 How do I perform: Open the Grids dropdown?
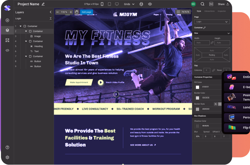pos(129,4)
